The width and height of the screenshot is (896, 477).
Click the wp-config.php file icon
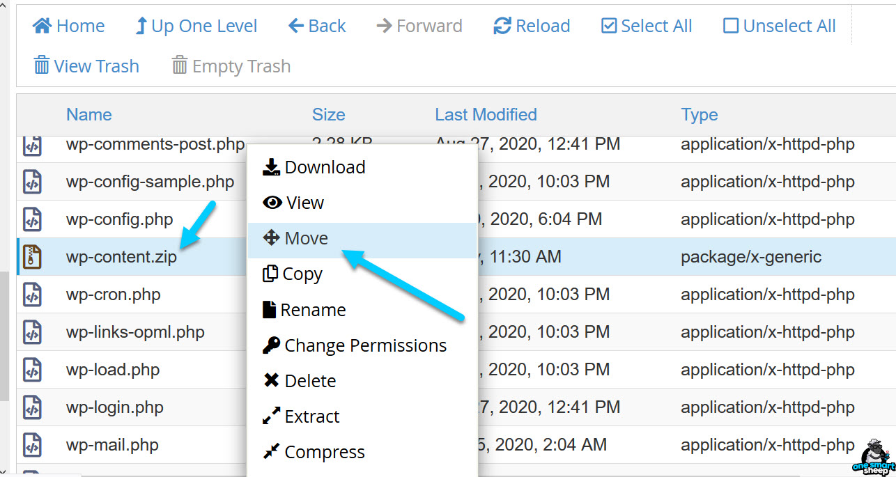pyautogui.click(x=32, y=219)
